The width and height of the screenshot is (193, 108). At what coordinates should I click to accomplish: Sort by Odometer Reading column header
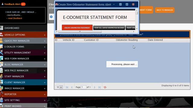[x=127, y=40]
